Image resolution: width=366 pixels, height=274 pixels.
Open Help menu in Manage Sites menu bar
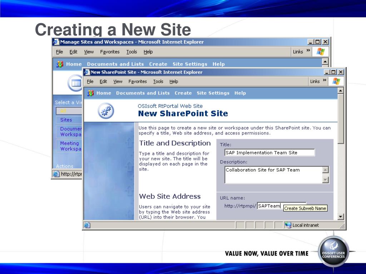click(x=148, y=52)
